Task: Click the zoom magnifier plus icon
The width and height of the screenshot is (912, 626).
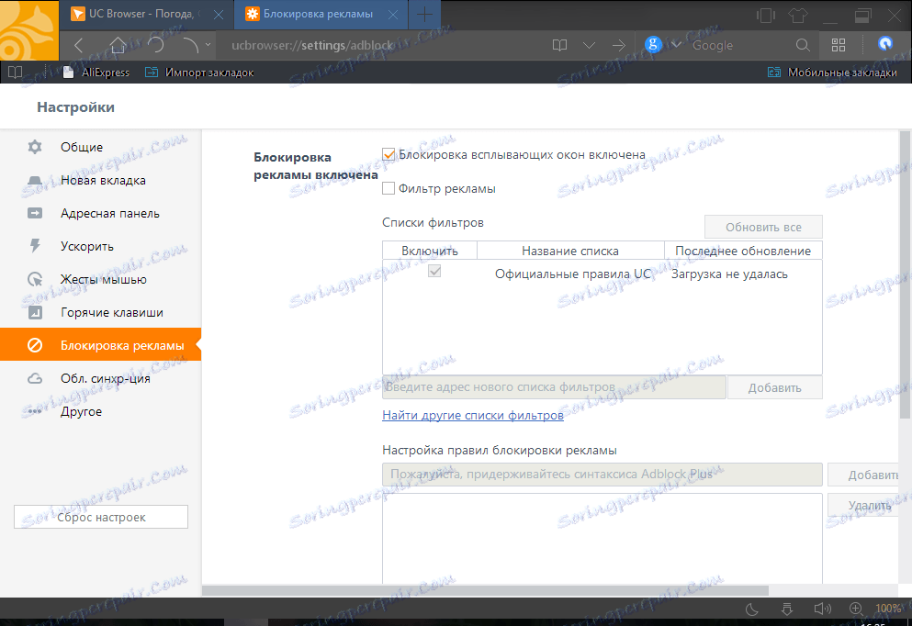Action: coord(856,609)
